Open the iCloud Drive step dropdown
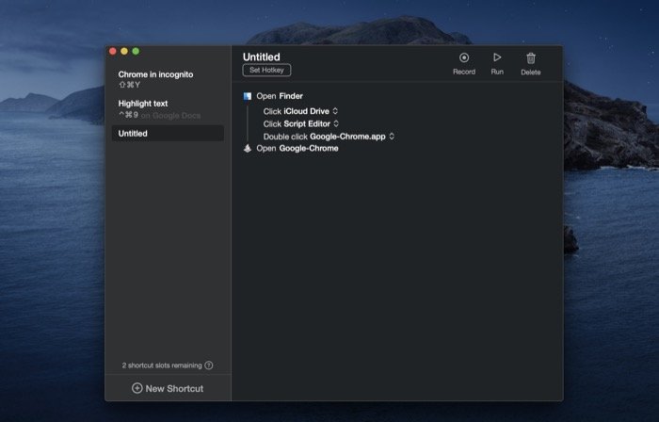 click(335, 111)
